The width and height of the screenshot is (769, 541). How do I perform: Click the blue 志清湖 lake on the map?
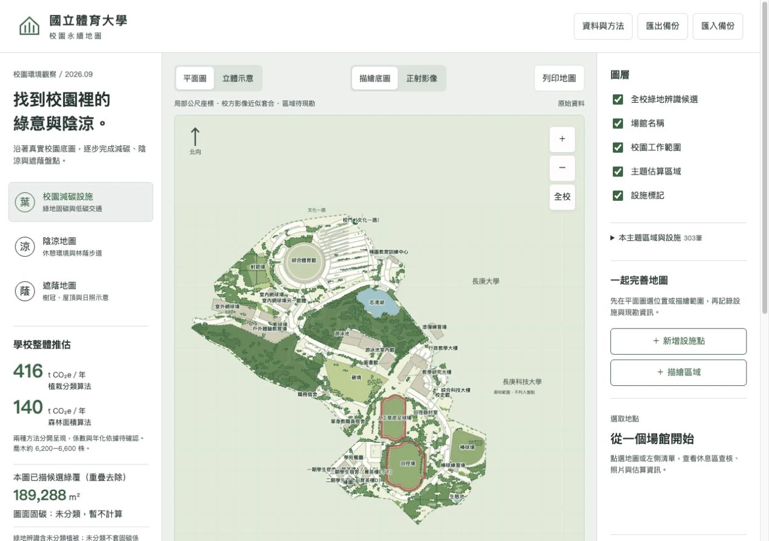[378, 302]
